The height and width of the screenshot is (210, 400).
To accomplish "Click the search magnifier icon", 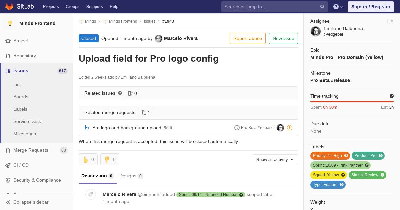I will (x=322, y=7).
